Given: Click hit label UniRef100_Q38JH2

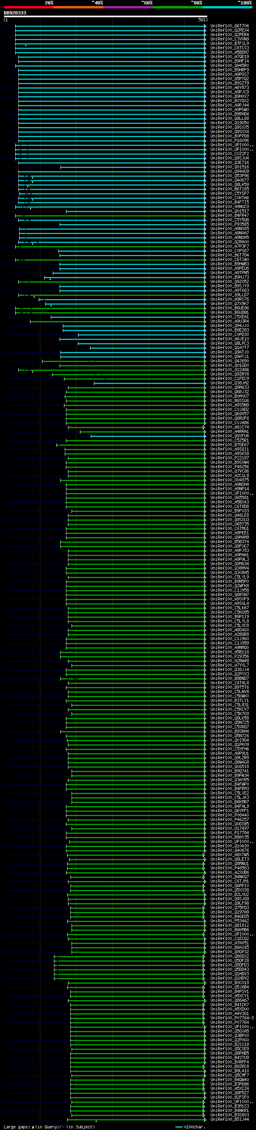Looking at the screenshot, I should (x=229, y=383).
